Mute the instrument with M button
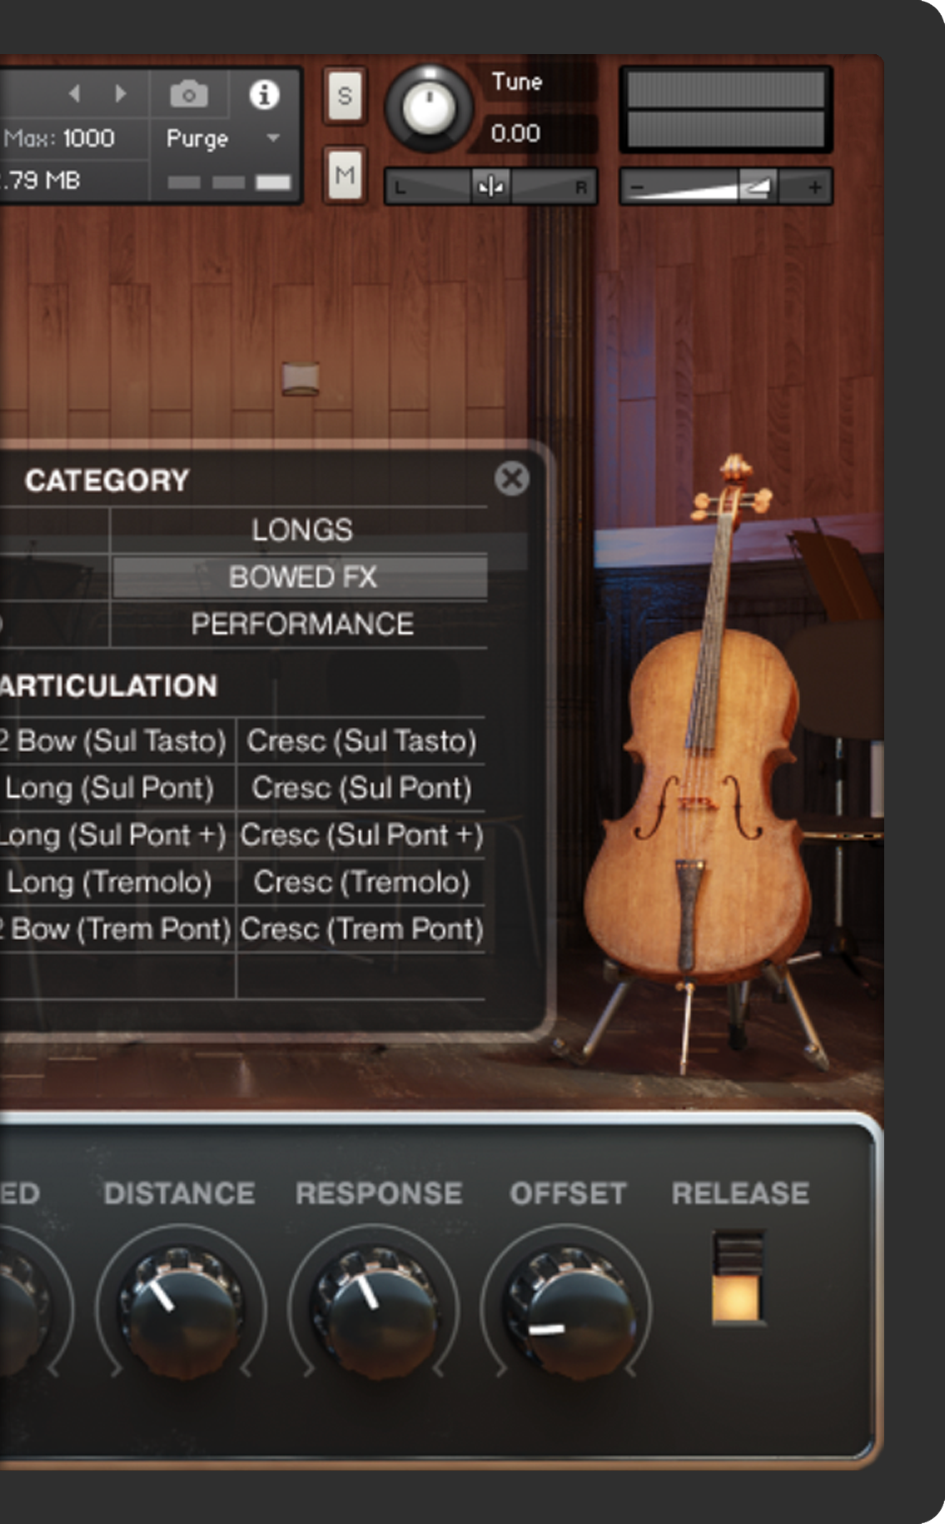Screen dimensions: 945x1524 pyautogui.click(x=344, y=175)
